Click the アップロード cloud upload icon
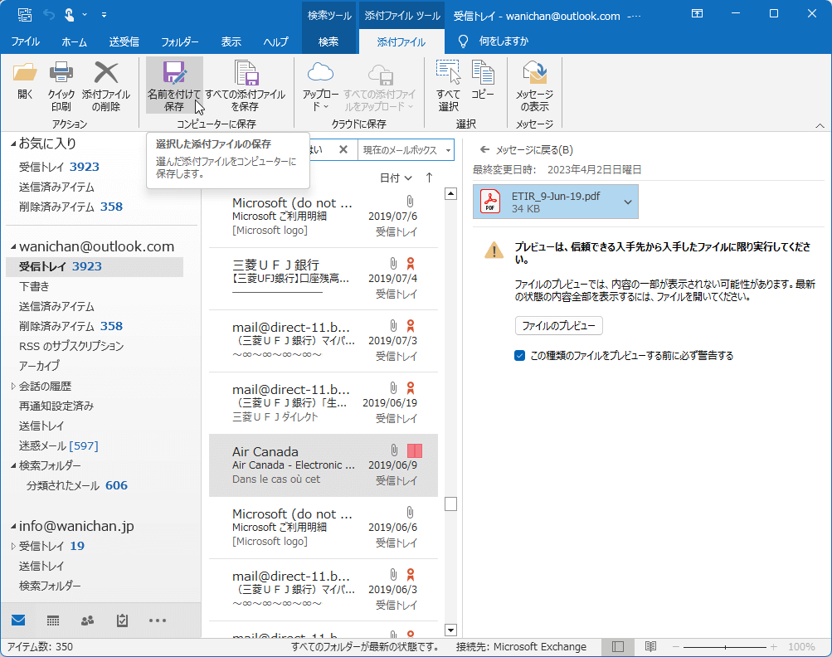Viewport: 832px width, 657px height. pyautogui.click(x=320, y=72)
